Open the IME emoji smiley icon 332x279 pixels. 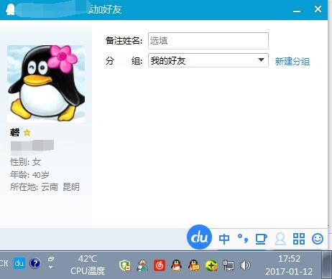point(318,239)
